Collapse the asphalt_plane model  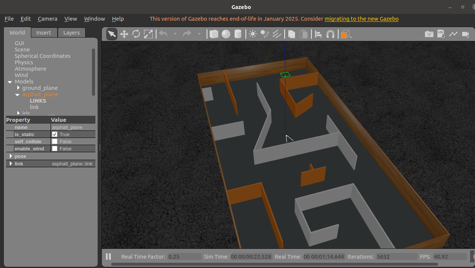(17, 94)
